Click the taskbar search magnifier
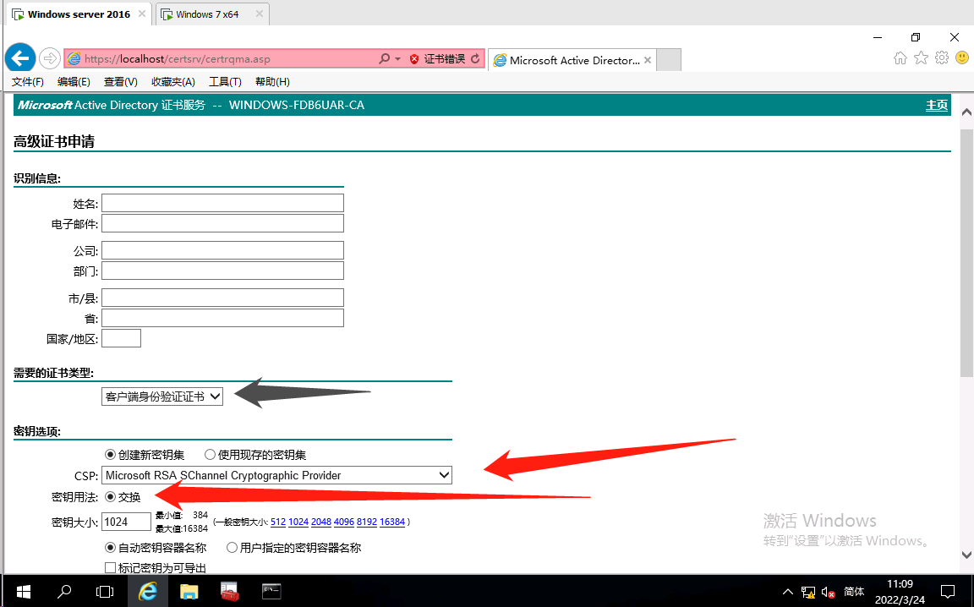Viewport: 974px width, 607px height. (x=64, y=592)
